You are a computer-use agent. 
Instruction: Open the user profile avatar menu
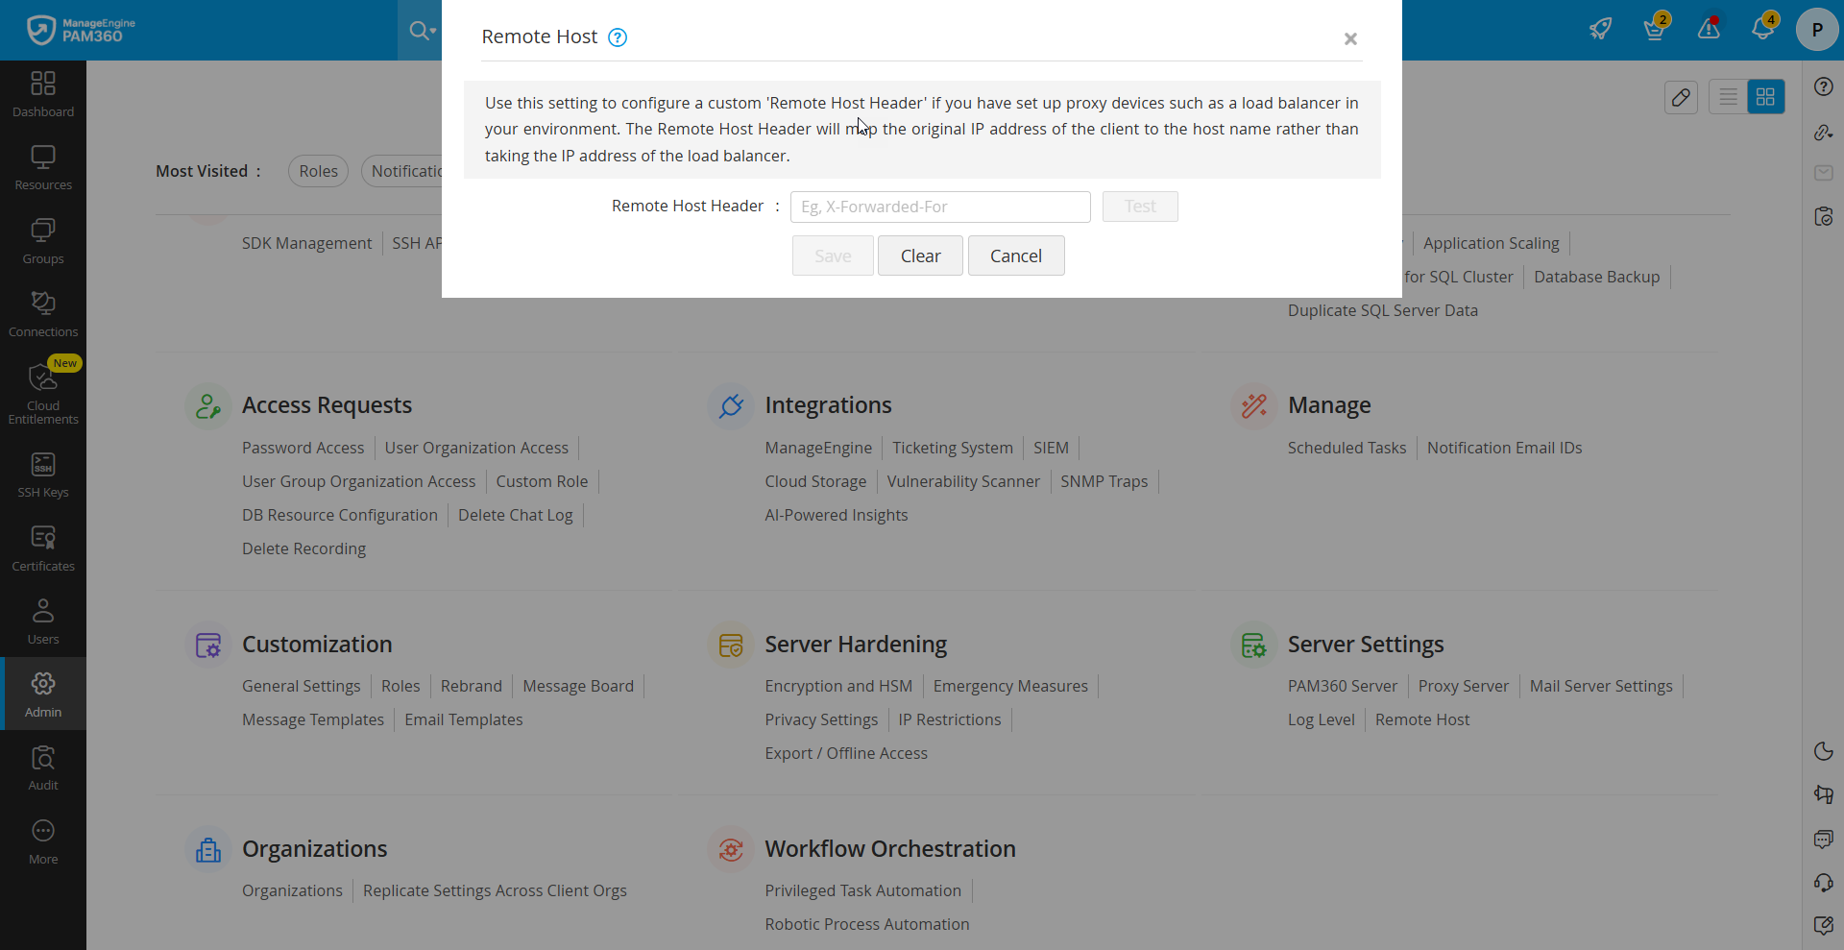[1816, 30]
